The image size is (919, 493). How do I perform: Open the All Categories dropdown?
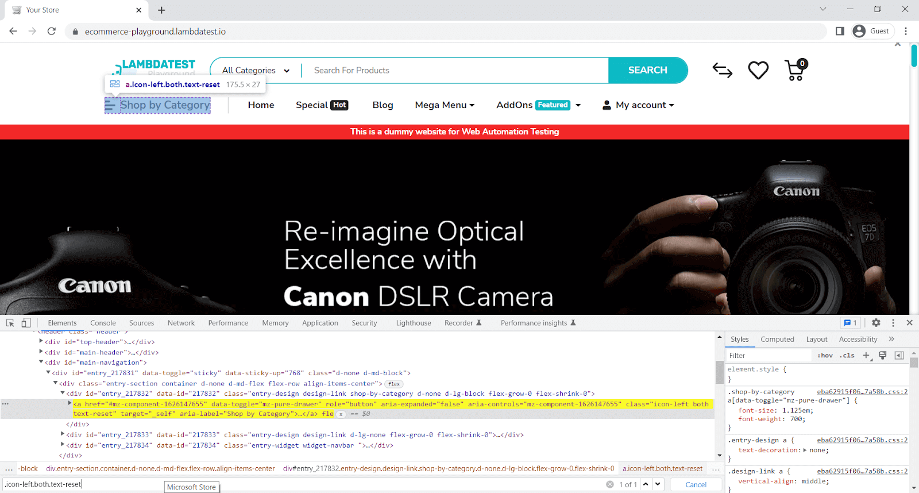[x=256, y=70]
